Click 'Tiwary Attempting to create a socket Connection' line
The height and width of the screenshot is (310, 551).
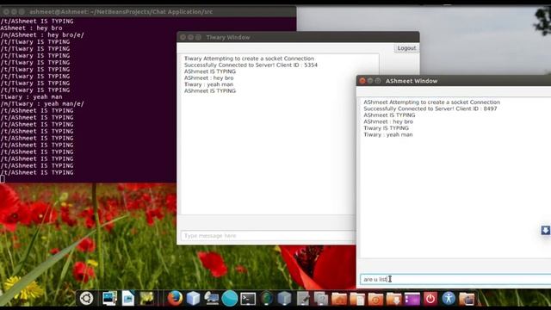(249, 59)
